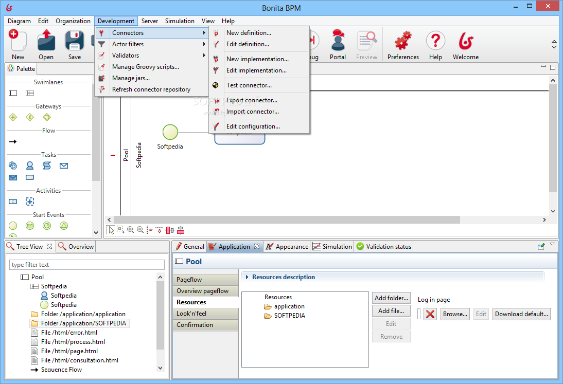The width and height of the screenshot is (563, 384).
Task: Choose Test connector... menu entry
Action: click(259, 85)
